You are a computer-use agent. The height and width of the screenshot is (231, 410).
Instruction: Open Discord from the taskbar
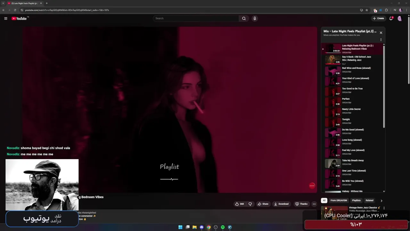(201, 227)
